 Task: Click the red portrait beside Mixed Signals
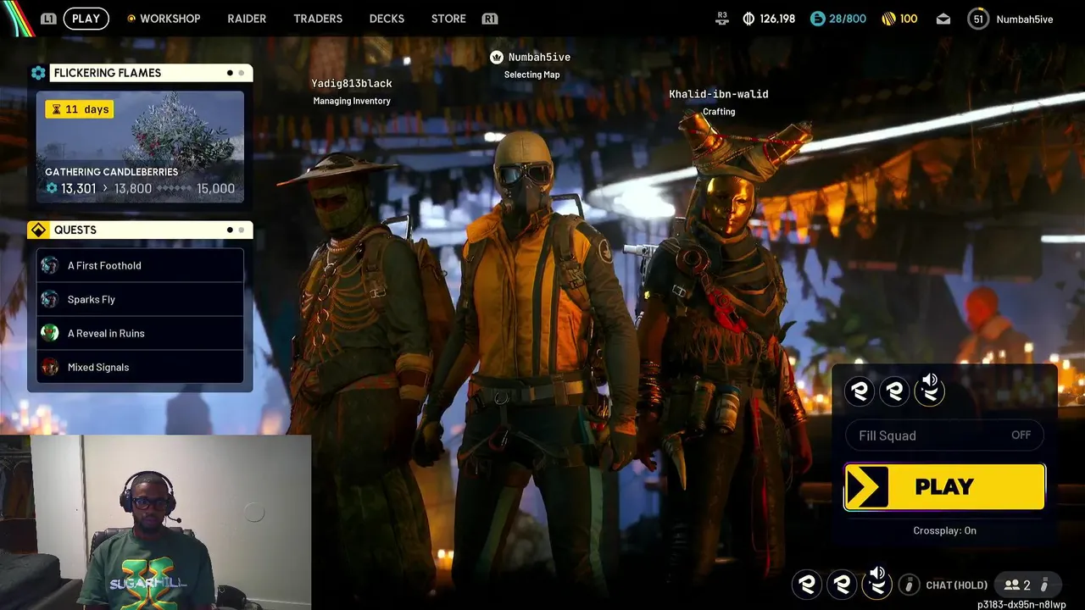coord(50,367)
